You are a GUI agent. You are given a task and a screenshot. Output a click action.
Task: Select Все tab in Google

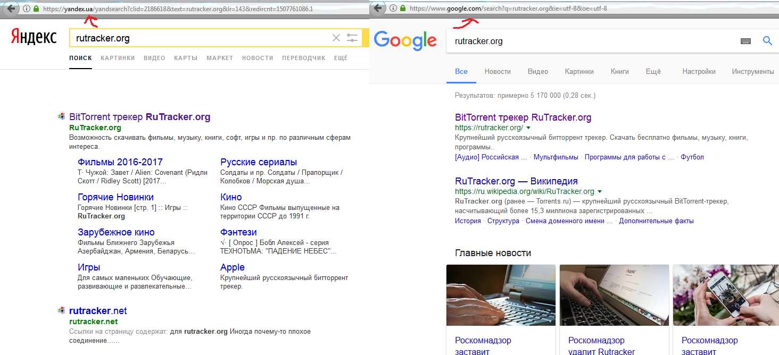[x=461, y=71]
